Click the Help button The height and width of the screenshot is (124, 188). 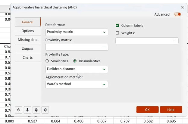point(171,110)
